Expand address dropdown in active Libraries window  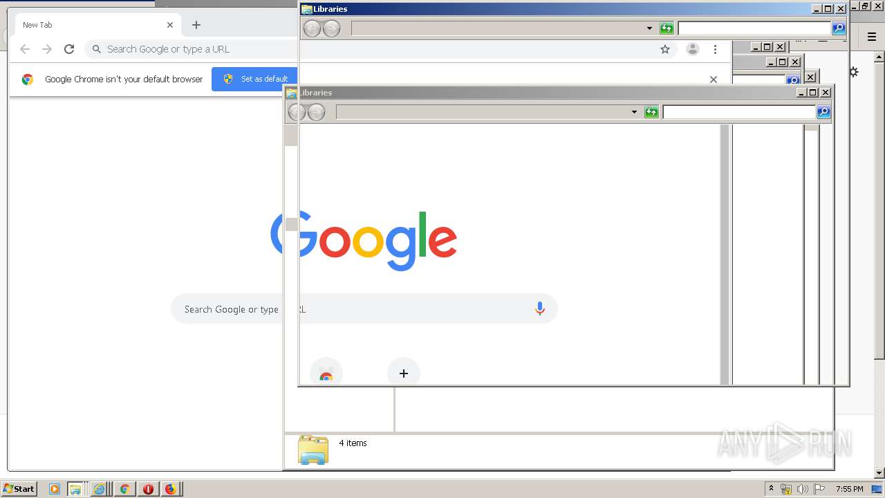click(x=649, y=28)
